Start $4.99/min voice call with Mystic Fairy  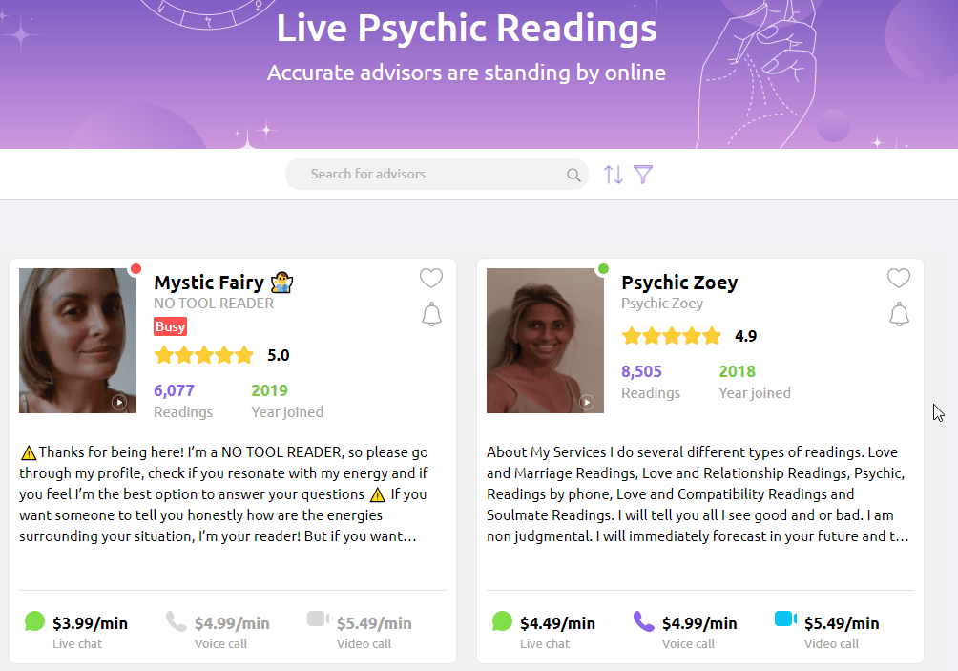tap(218, 631)
